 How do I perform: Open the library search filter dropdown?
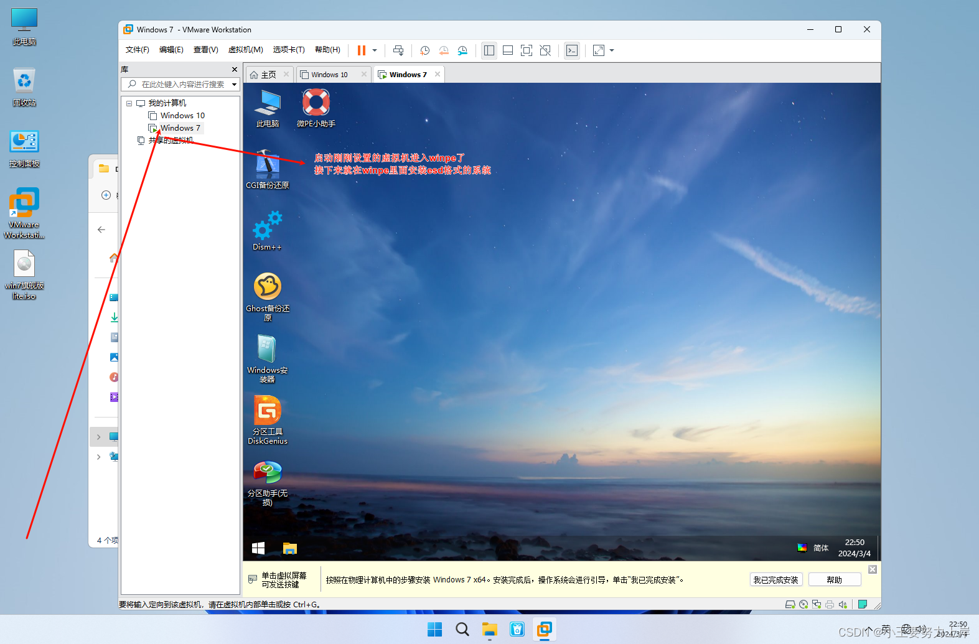pyautogui.click(x=235, y=85)
